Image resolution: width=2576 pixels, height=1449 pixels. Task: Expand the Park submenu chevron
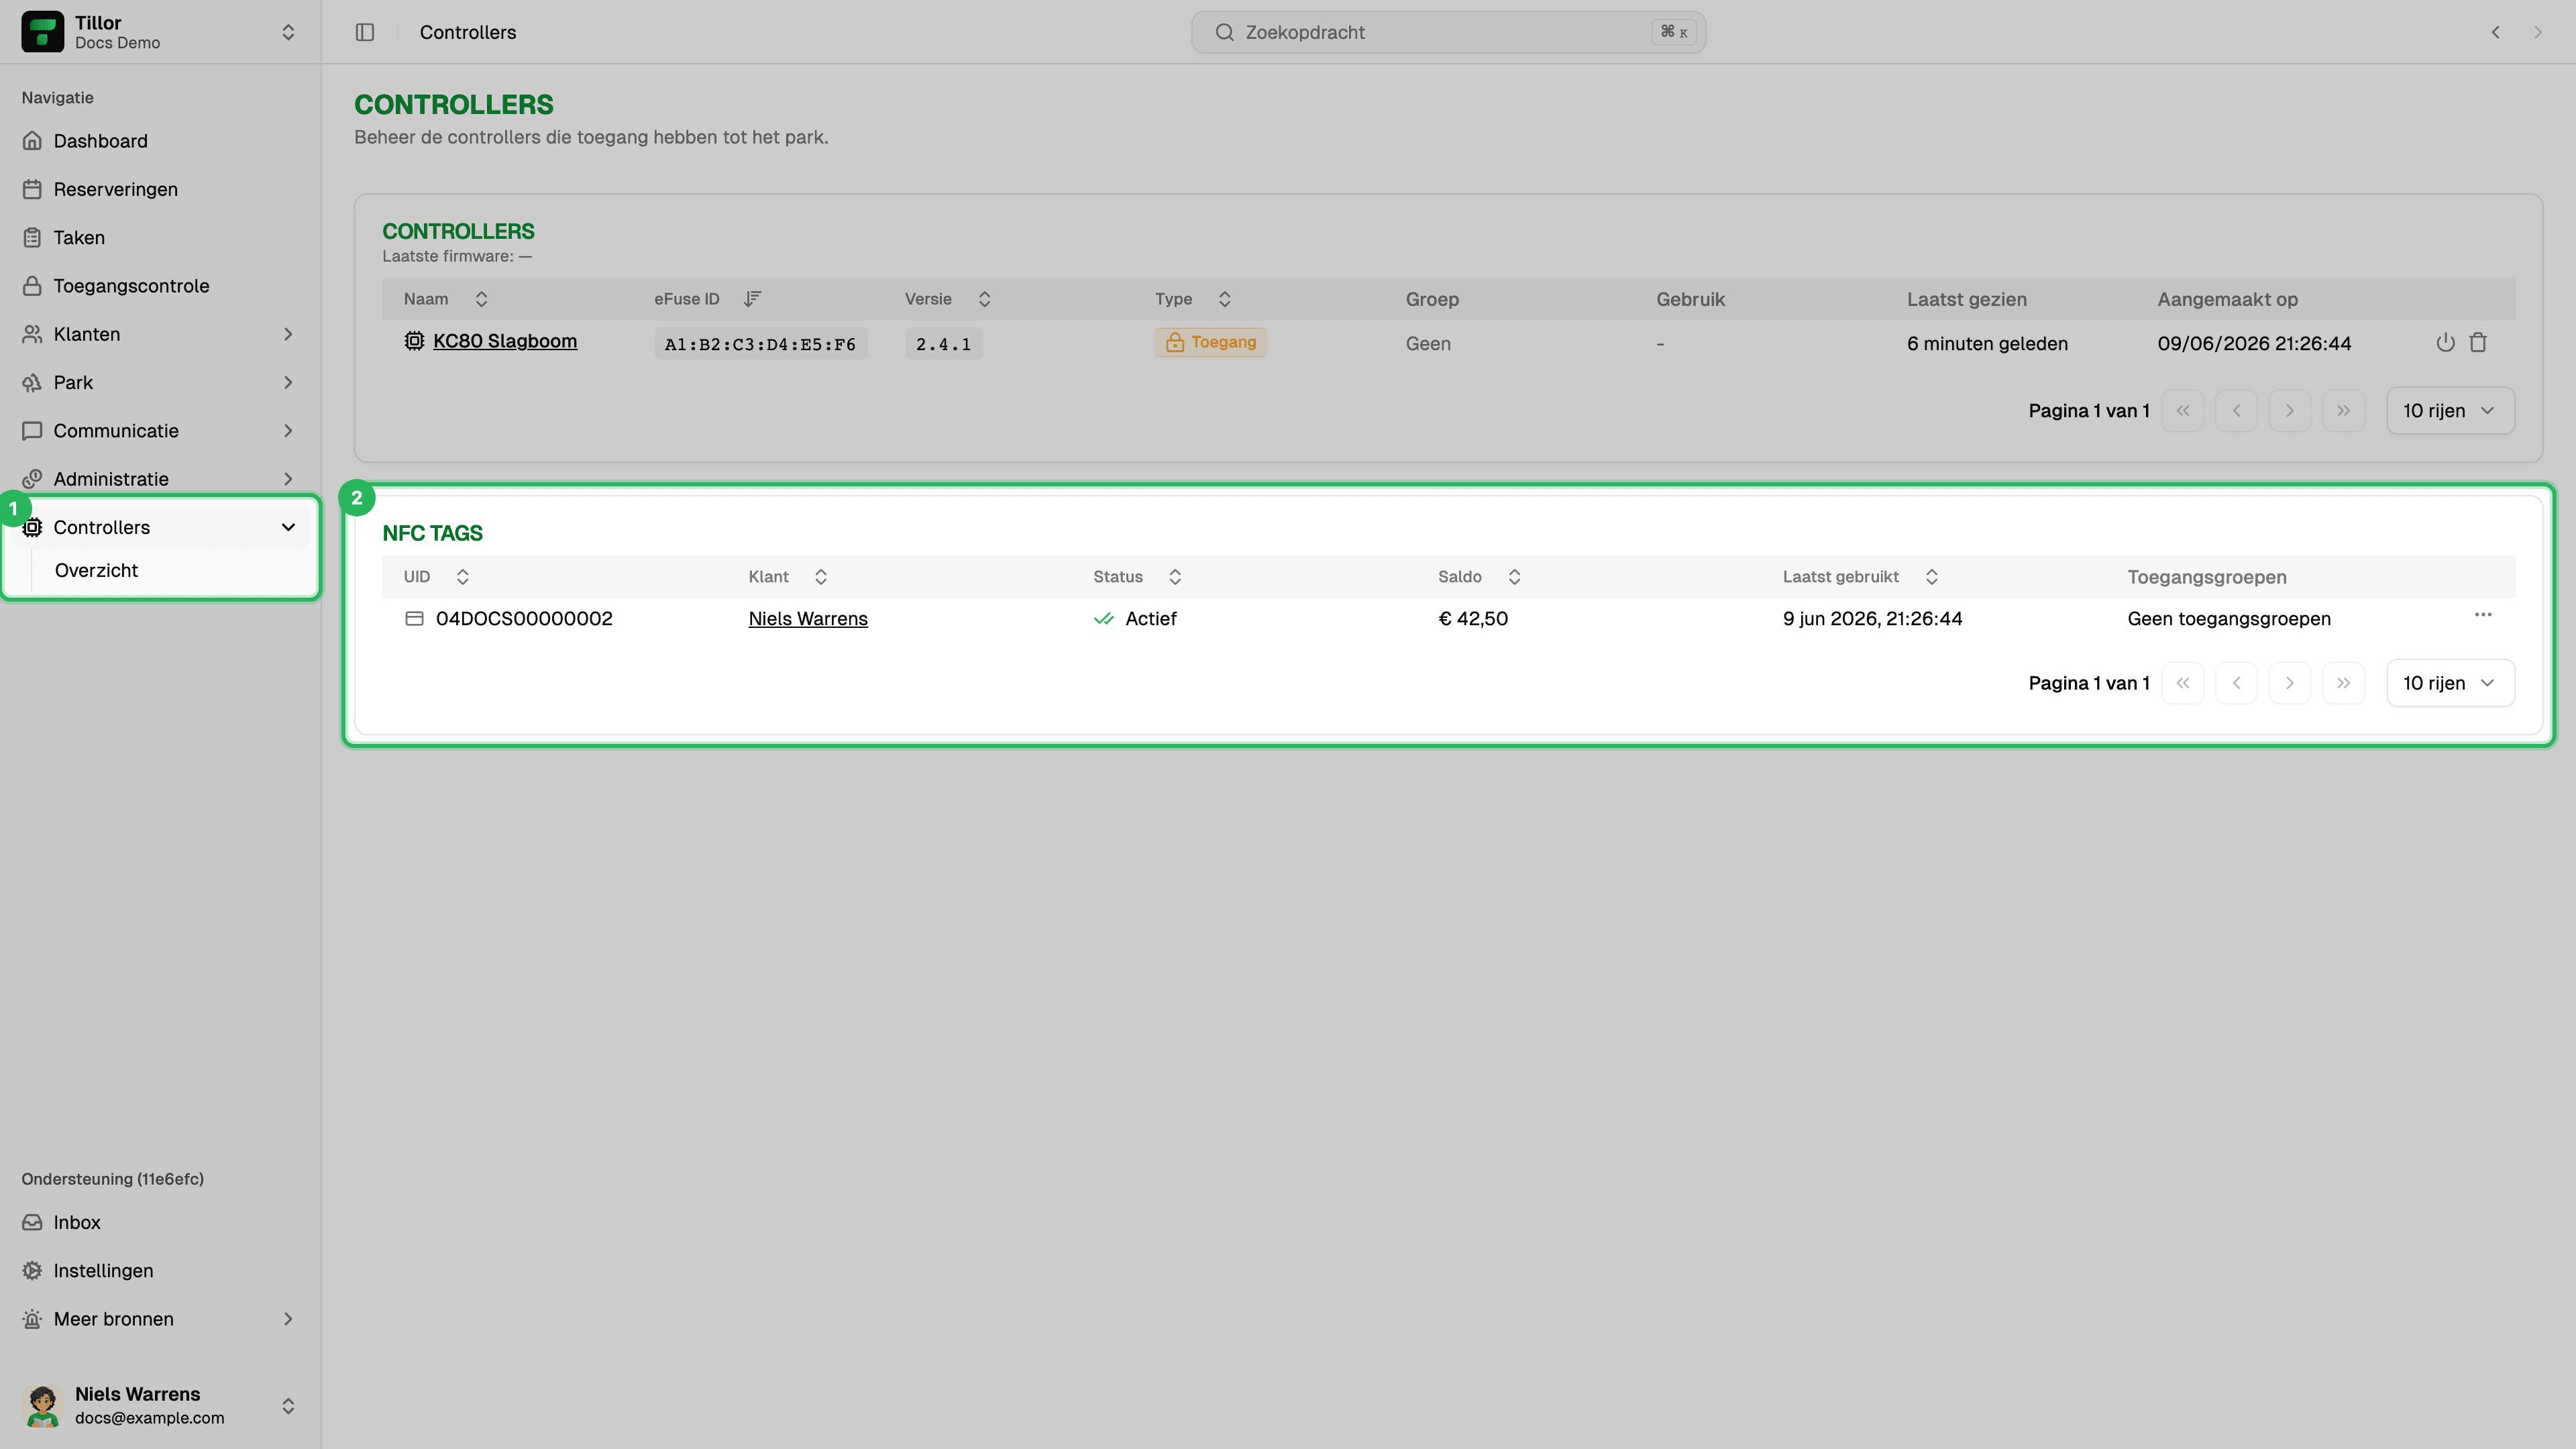pos(288,382)
